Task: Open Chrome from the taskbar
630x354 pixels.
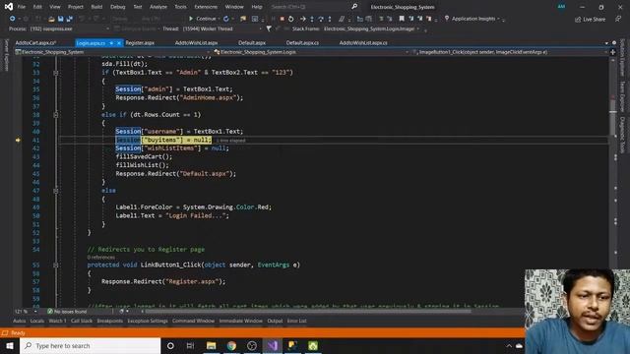Action: (x=231, y=345)
